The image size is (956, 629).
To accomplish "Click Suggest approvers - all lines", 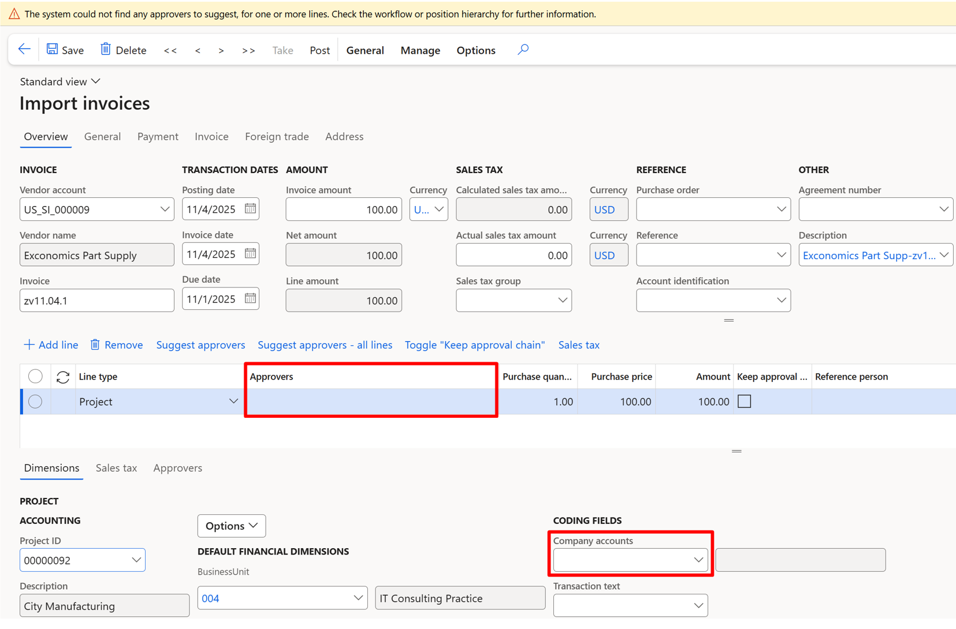I will pyautogui.click(x=325, y=345).
